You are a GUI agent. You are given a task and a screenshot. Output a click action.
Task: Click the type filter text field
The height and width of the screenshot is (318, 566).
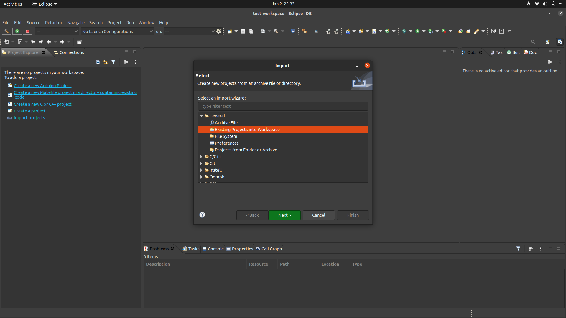pyautogui.click(x=283, y=106)
